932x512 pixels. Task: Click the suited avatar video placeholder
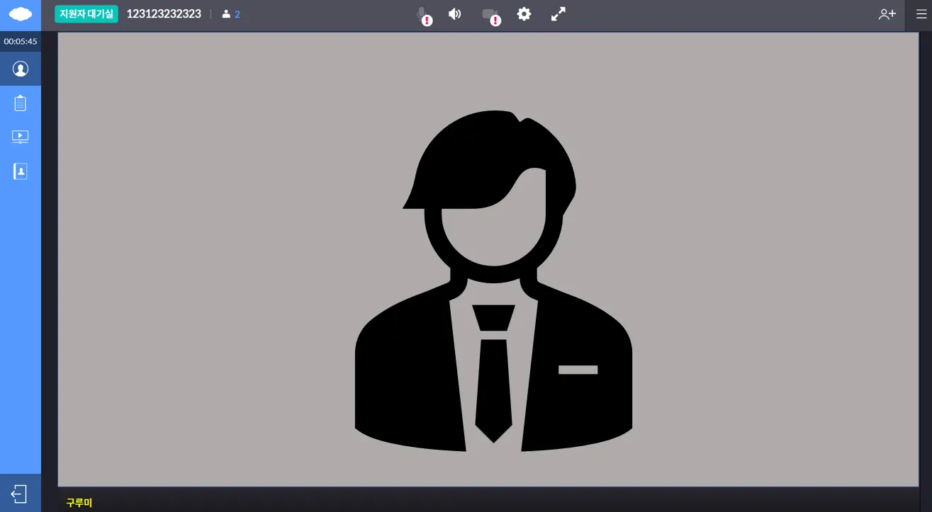tap(493, 281)
